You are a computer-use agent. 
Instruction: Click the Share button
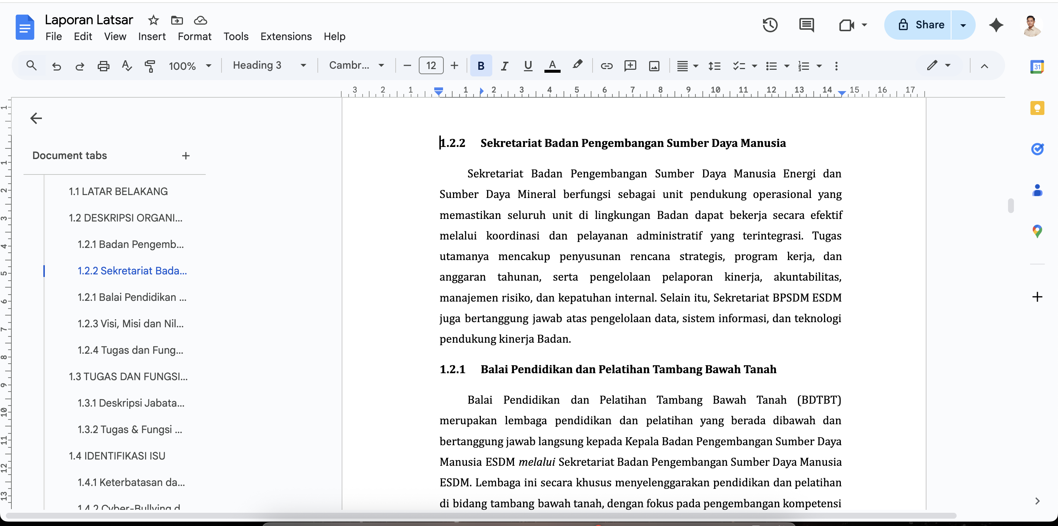pos(922,25)
